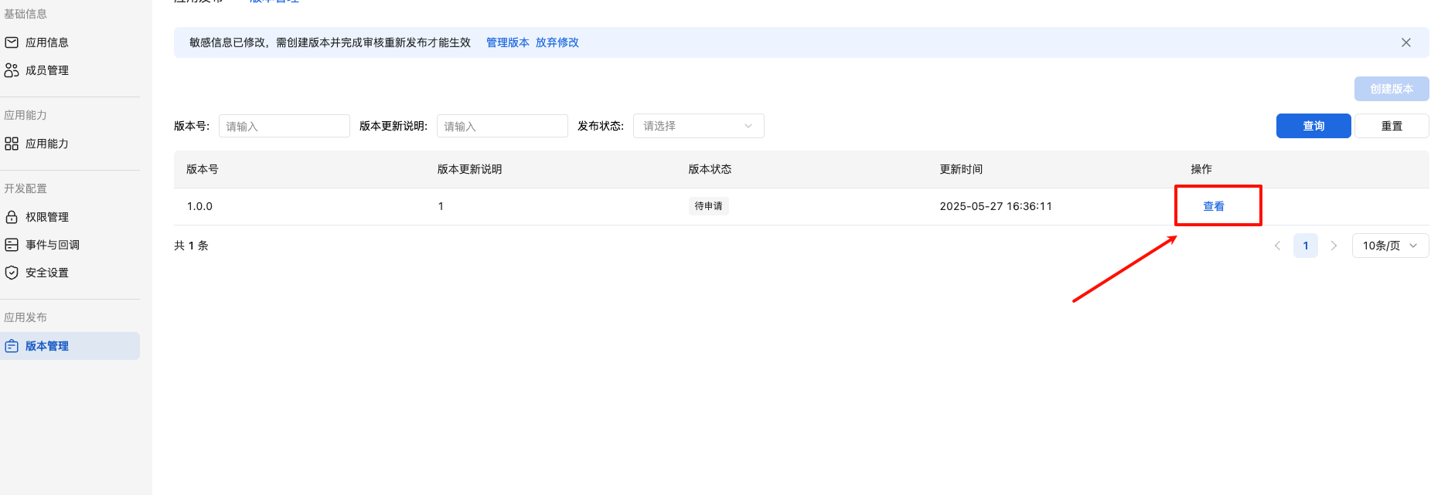Click the 成员管理 people icon
Viewport: 1448px width, 495px height.
click(12, 70)
